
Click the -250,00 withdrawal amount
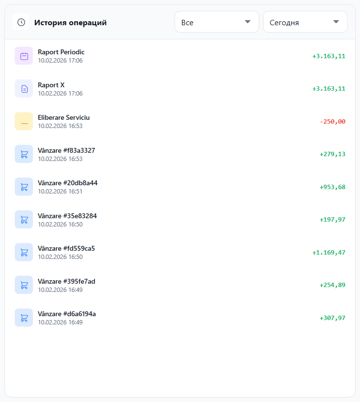[x=332, y=121]
